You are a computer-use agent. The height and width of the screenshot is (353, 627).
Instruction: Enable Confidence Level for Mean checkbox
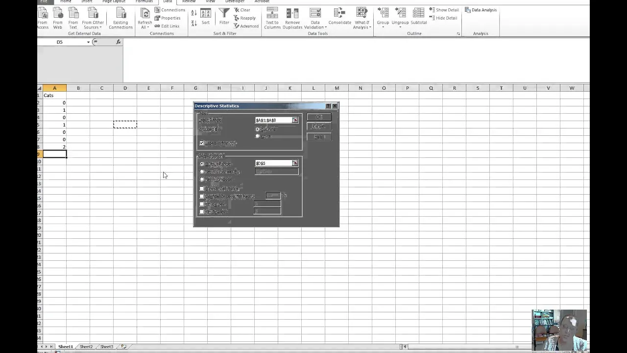(x=202, y=196)
